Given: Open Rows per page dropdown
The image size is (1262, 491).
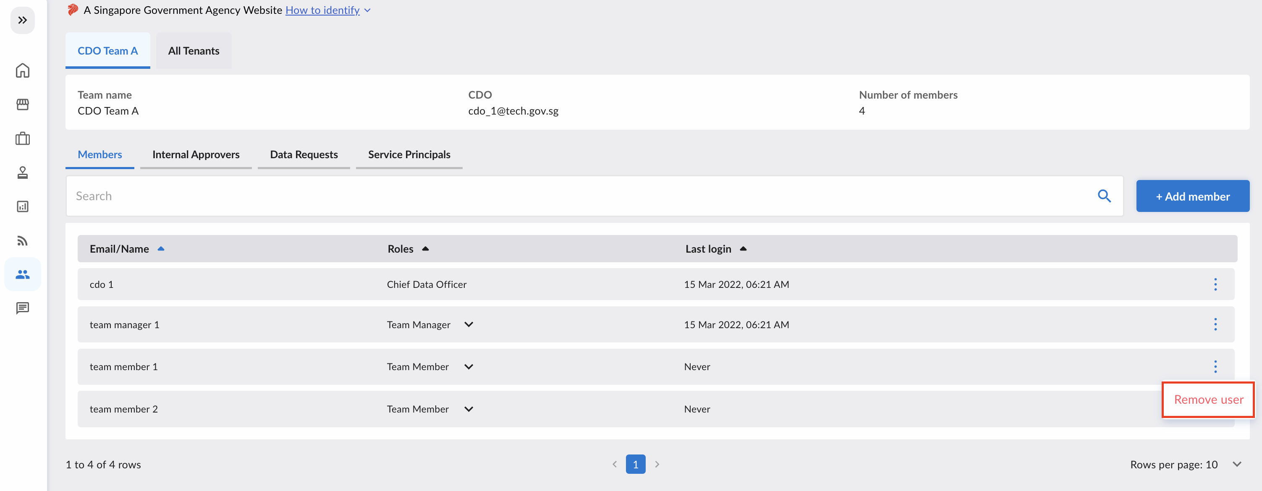Looking at the screenshot, I should click(x=1236, y=464).
